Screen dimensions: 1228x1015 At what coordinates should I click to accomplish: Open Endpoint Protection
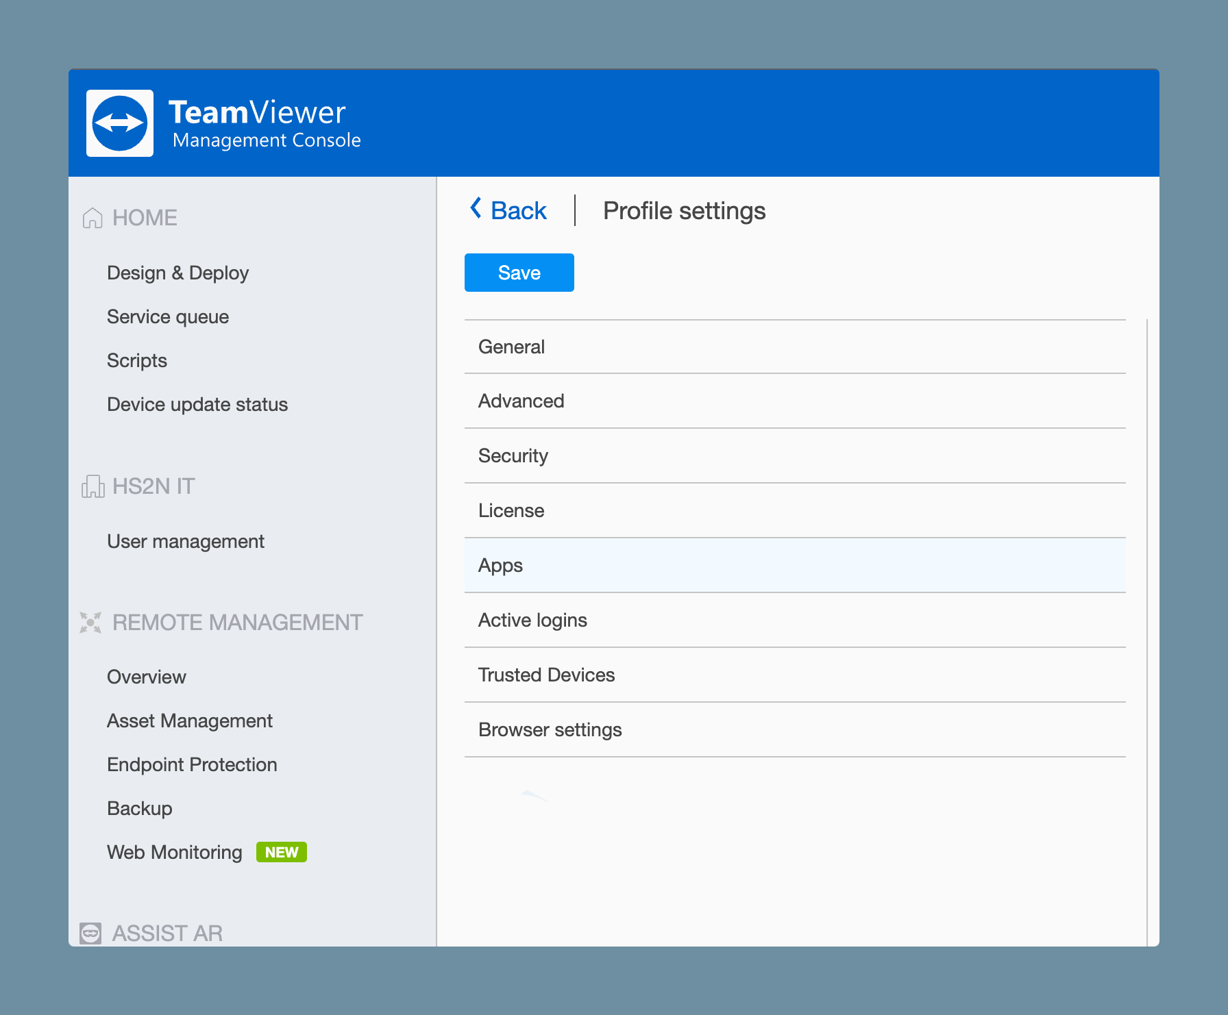click(x=192, y=765)
